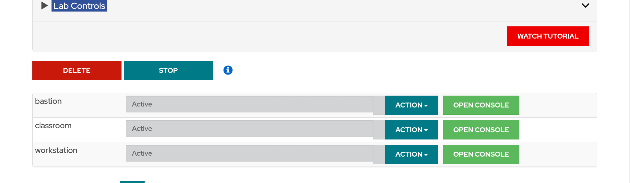Open console for workstation

[x=481, y=154]
